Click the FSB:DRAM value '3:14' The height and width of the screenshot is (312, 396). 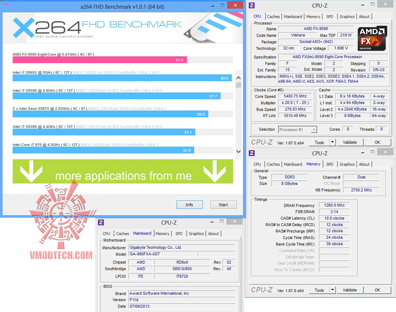[335, 212]
